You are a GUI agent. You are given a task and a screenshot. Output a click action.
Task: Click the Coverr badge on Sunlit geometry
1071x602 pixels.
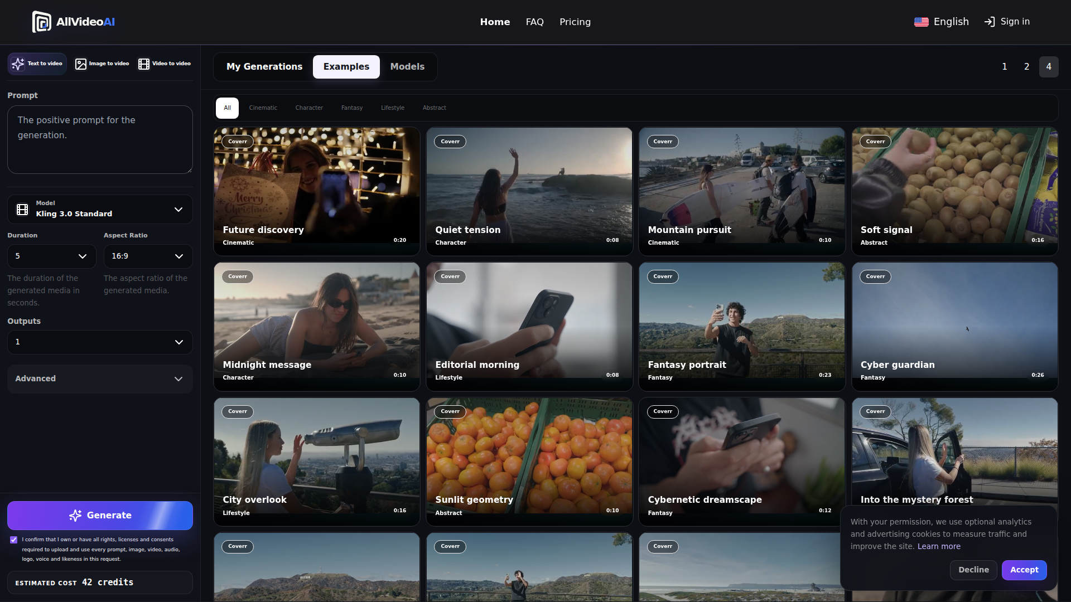450,411
